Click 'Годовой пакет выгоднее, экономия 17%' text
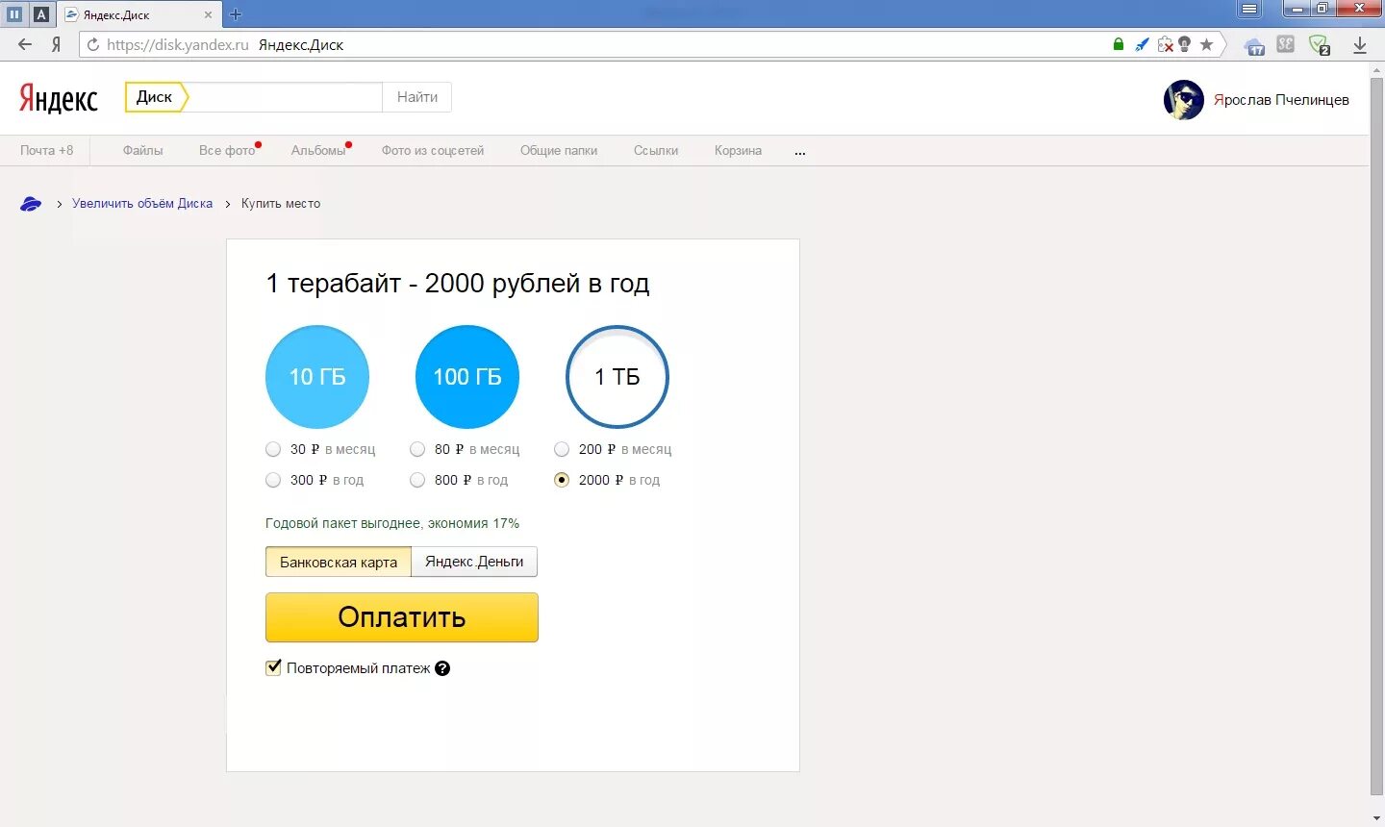The height and width of the screenshot is (827, 1385). tap(392, 523)
